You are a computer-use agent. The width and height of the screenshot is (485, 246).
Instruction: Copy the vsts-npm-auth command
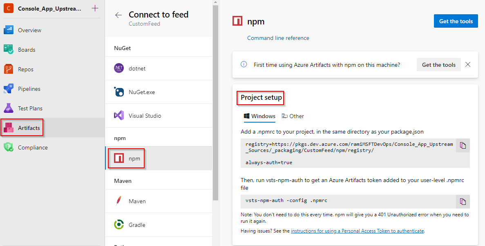point(463,201)
